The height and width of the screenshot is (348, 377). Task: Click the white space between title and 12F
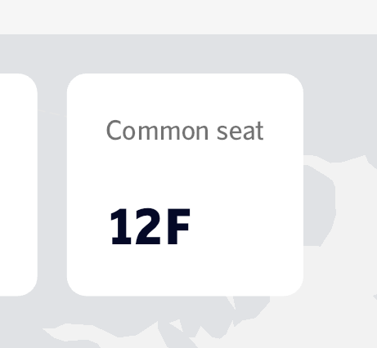pyautogui.click(x=185, y=174)
